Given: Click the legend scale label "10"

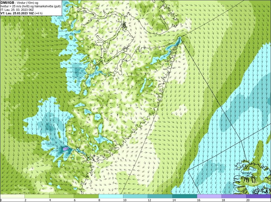Looking at the screenshot, I should point(125,200).
